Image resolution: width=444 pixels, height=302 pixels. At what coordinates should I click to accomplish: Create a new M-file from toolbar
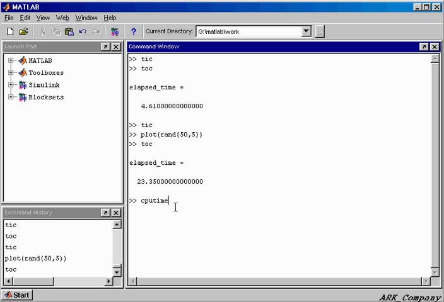click(x=10, y=31)
